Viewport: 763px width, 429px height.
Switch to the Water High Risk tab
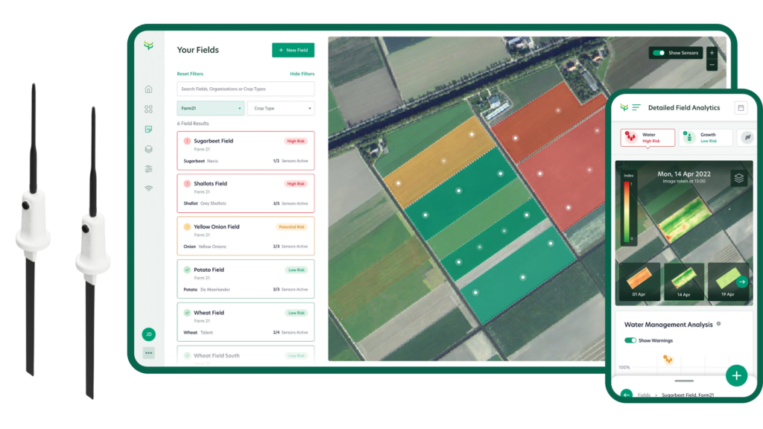[648, 138]
